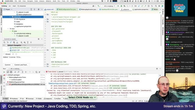
Task: Open the Problems tool window
Action: tap(14, 98)
